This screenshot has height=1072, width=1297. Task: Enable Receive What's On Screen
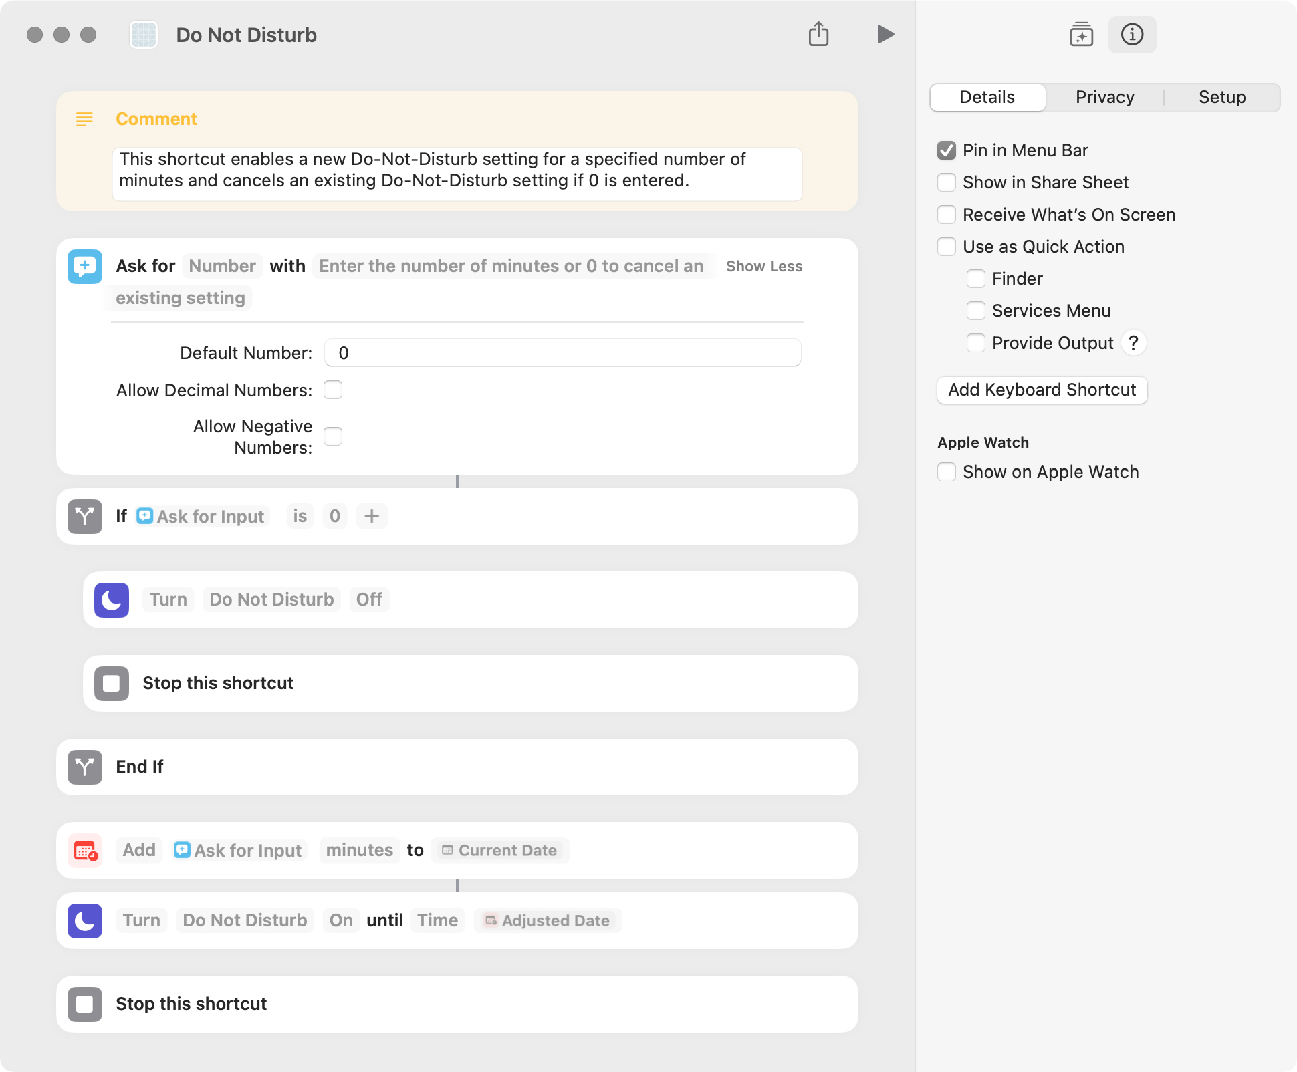click(947, 215)
